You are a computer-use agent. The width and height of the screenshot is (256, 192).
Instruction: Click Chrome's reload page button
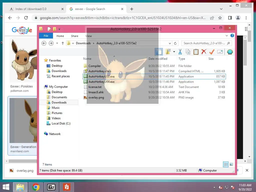[x=26, y=18]
